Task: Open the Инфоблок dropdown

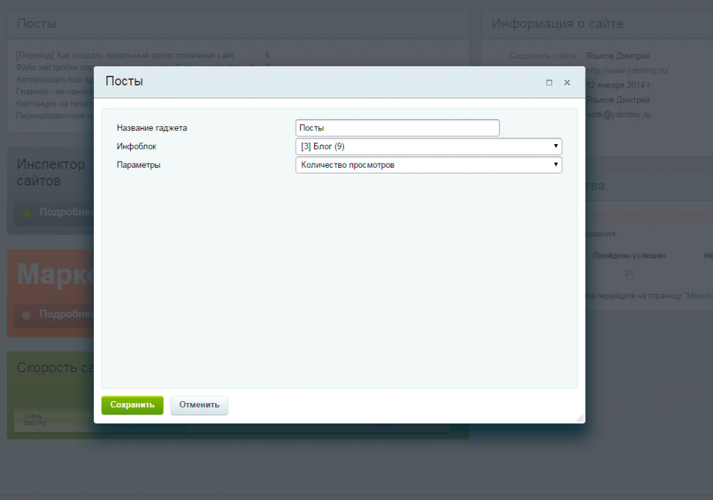Action: [429, 146]
